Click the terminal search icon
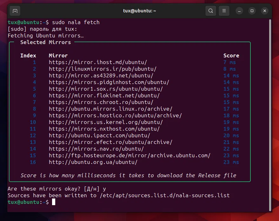This screenshot has height=221, width=279. [x=210, y=11]
